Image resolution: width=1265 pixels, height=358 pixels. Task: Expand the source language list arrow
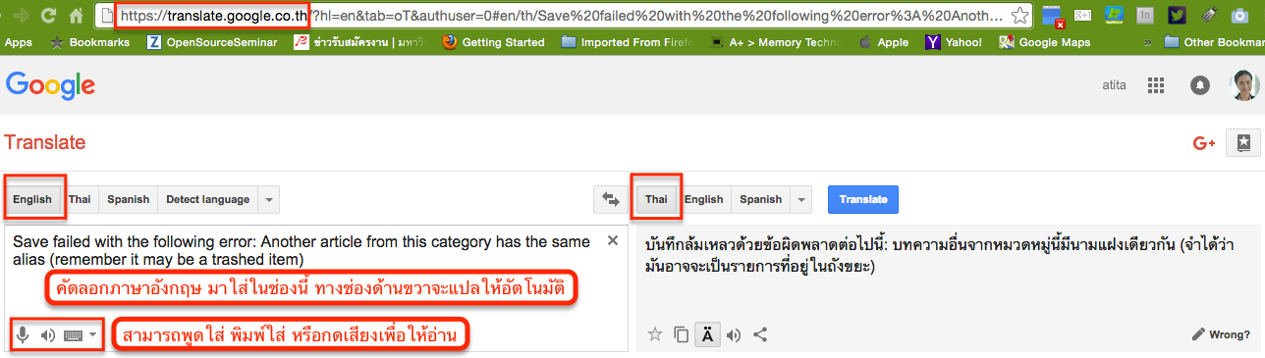tap(269, 199)
